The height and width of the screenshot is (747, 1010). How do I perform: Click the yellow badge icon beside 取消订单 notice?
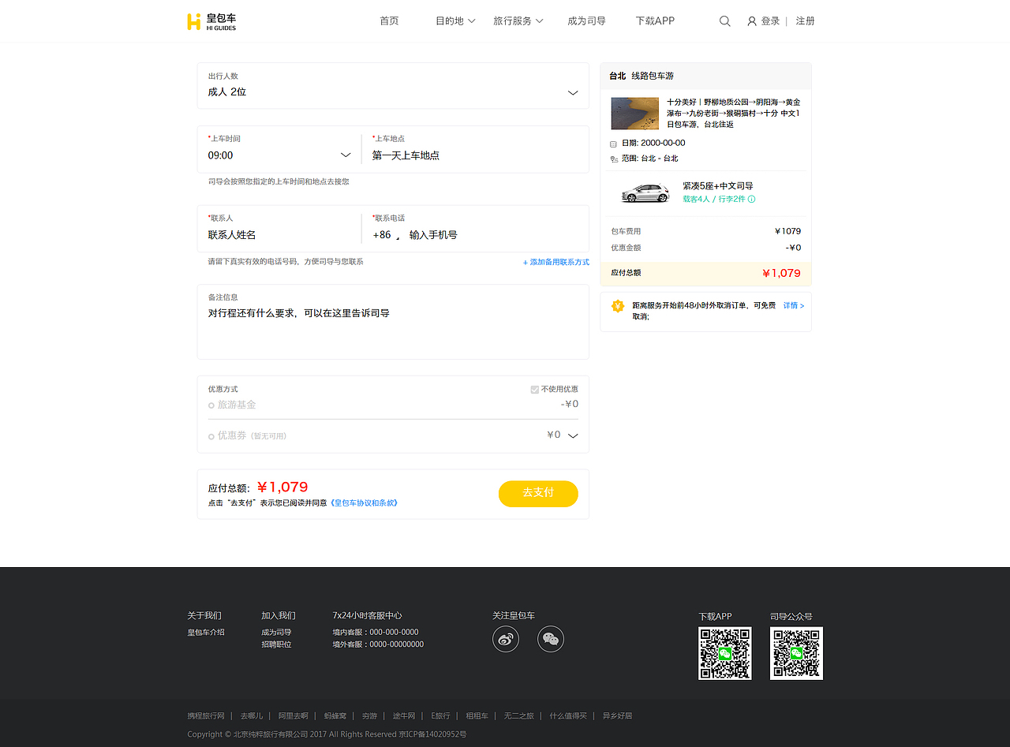coord(618,306)
